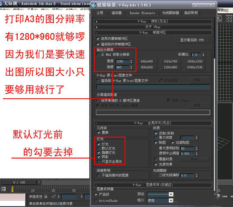Enable 从 MAX 获取分辨率 checkbox

click(x=98, y=55)
